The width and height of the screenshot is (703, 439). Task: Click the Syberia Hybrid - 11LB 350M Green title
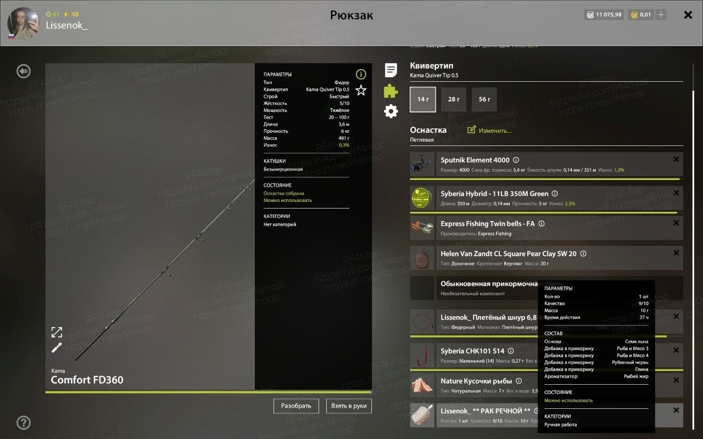pos(494,194)
